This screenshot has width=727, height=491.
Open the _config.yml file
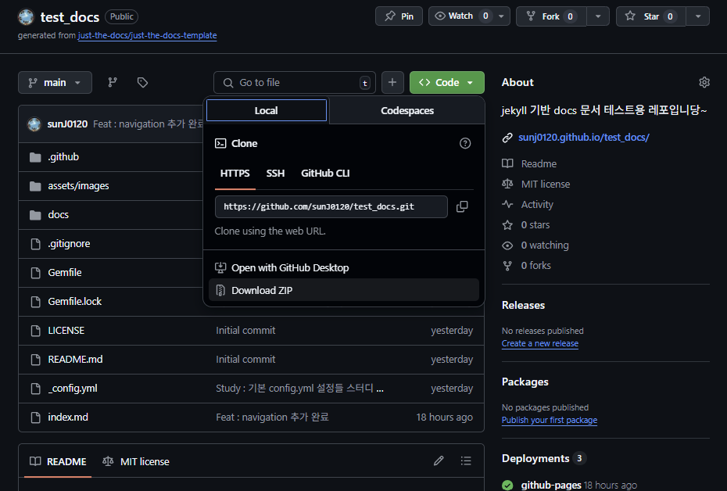click(73, 389)
